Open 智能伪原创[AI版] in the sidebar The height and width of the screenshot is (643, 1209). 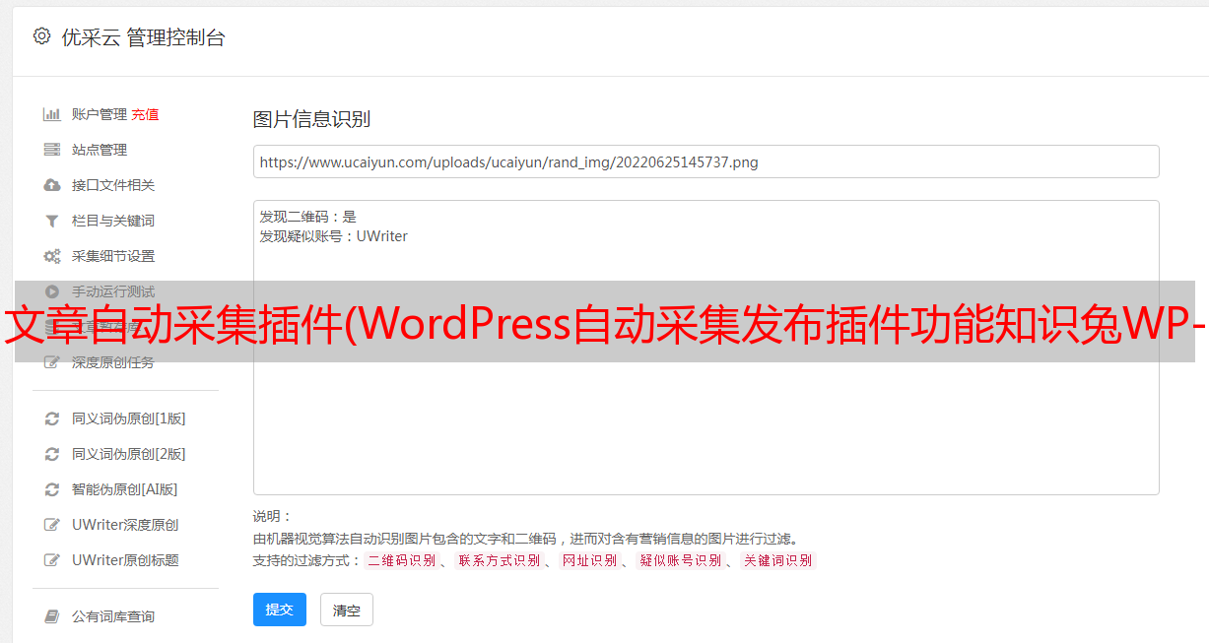pos(125,489)
